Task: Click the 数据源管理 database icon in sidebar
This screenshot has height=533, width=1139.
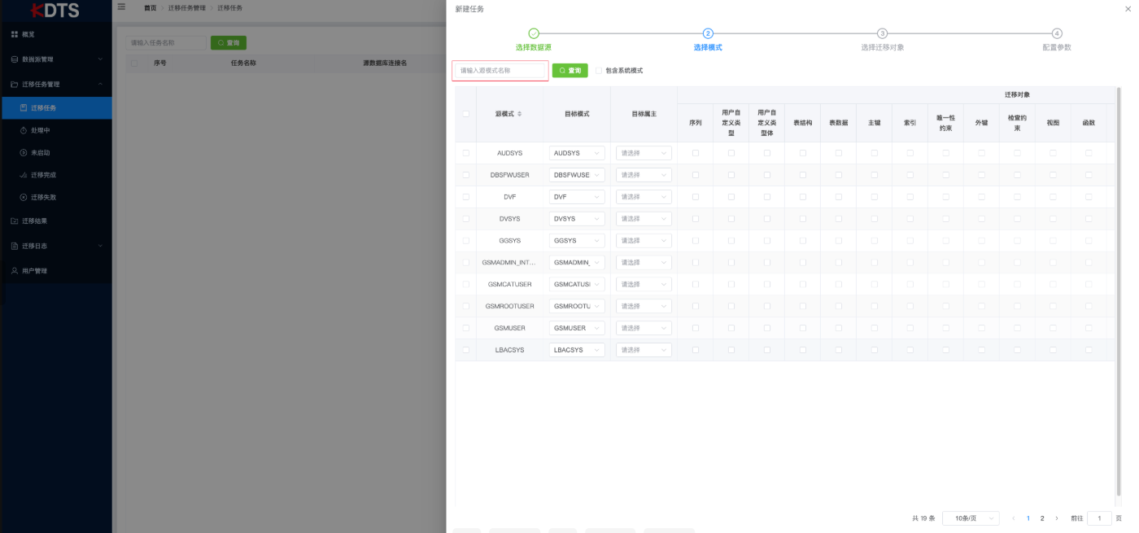Action: pyautogui.click(x=15, y=59)
